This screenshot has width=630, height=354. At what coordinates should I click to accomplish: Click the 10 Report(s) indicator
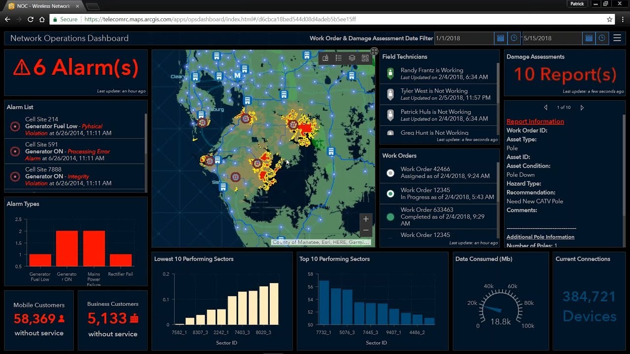565,74
